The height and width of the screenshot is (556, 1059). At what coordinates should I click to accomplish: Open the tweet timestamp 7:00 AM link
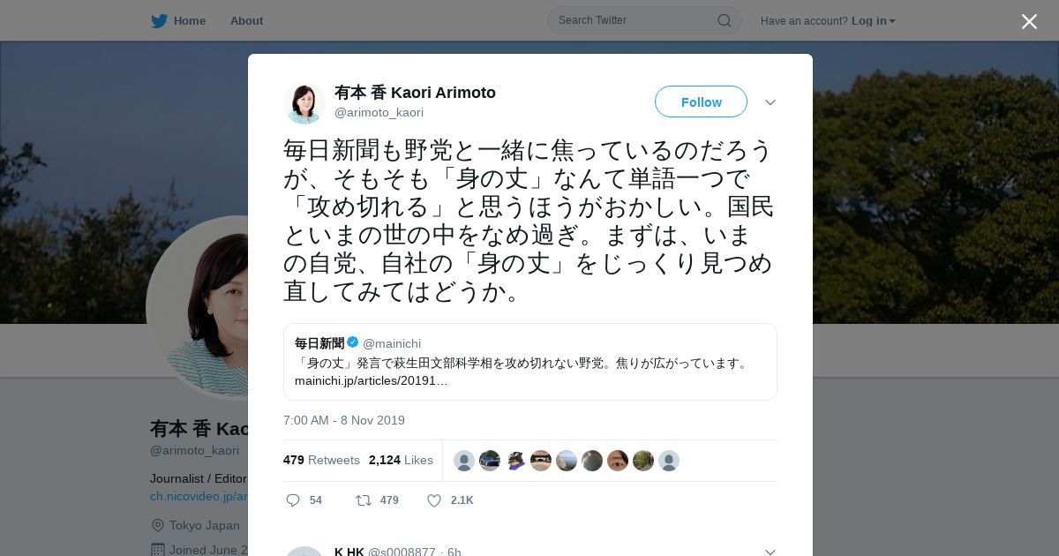tap(344, 420)
